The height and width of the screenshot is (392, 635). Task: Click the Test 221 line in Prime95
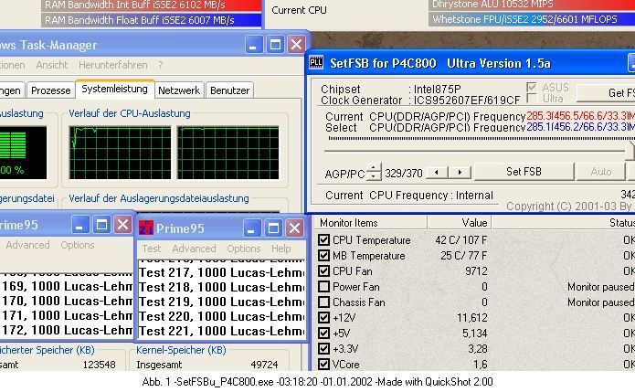point(221,331)
